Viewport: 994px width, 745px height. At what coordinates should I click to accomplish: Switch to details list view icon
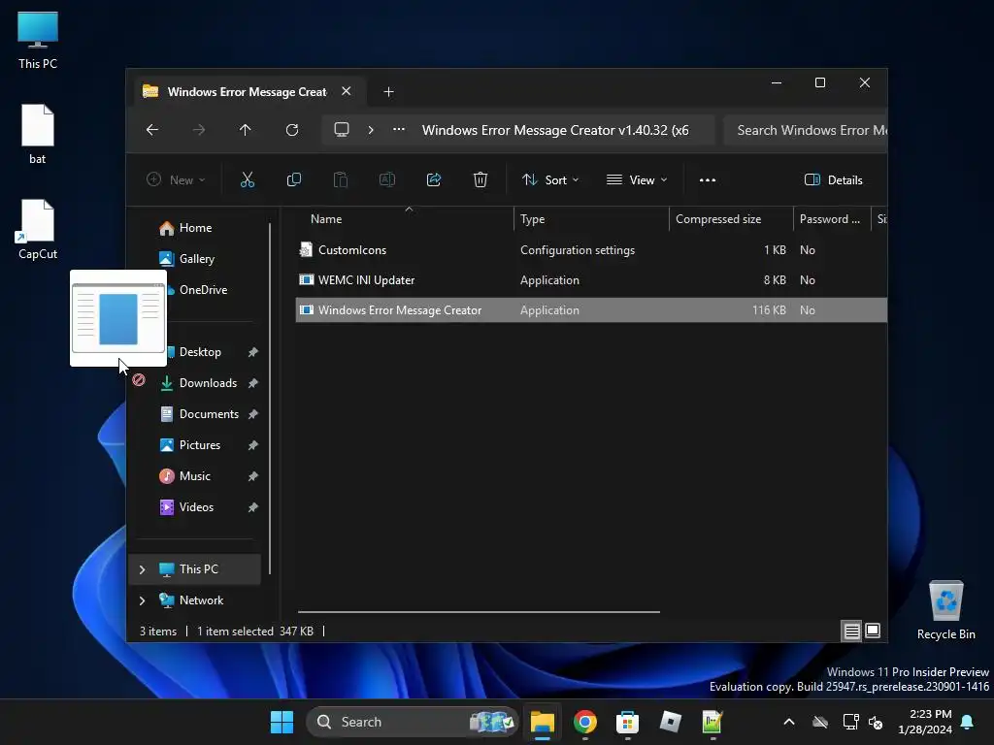(x=851, y=631)
